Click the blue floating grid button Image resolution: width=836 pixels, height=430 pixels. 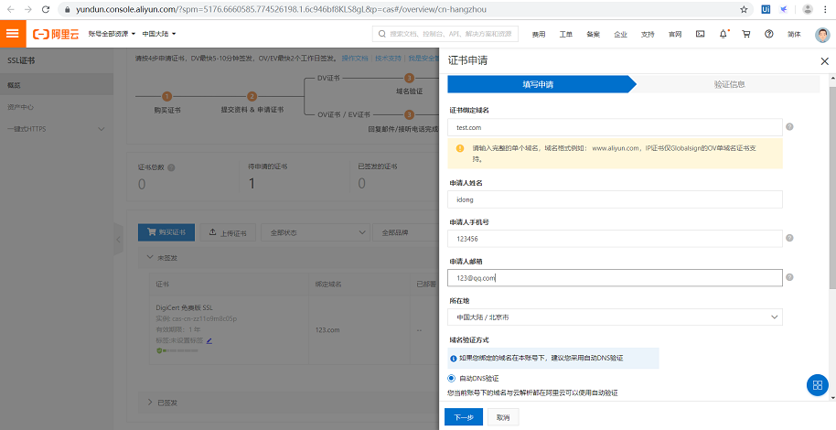(817, 385)
